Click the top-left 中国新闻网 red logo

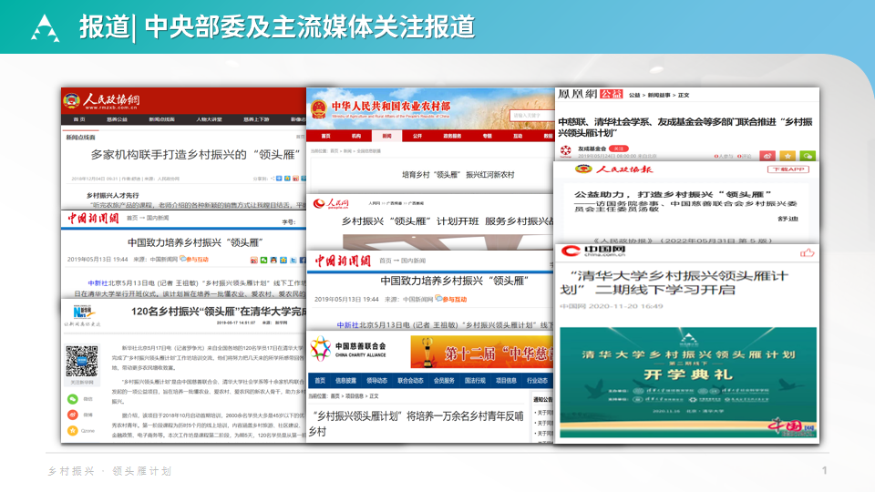pos(93,218)
